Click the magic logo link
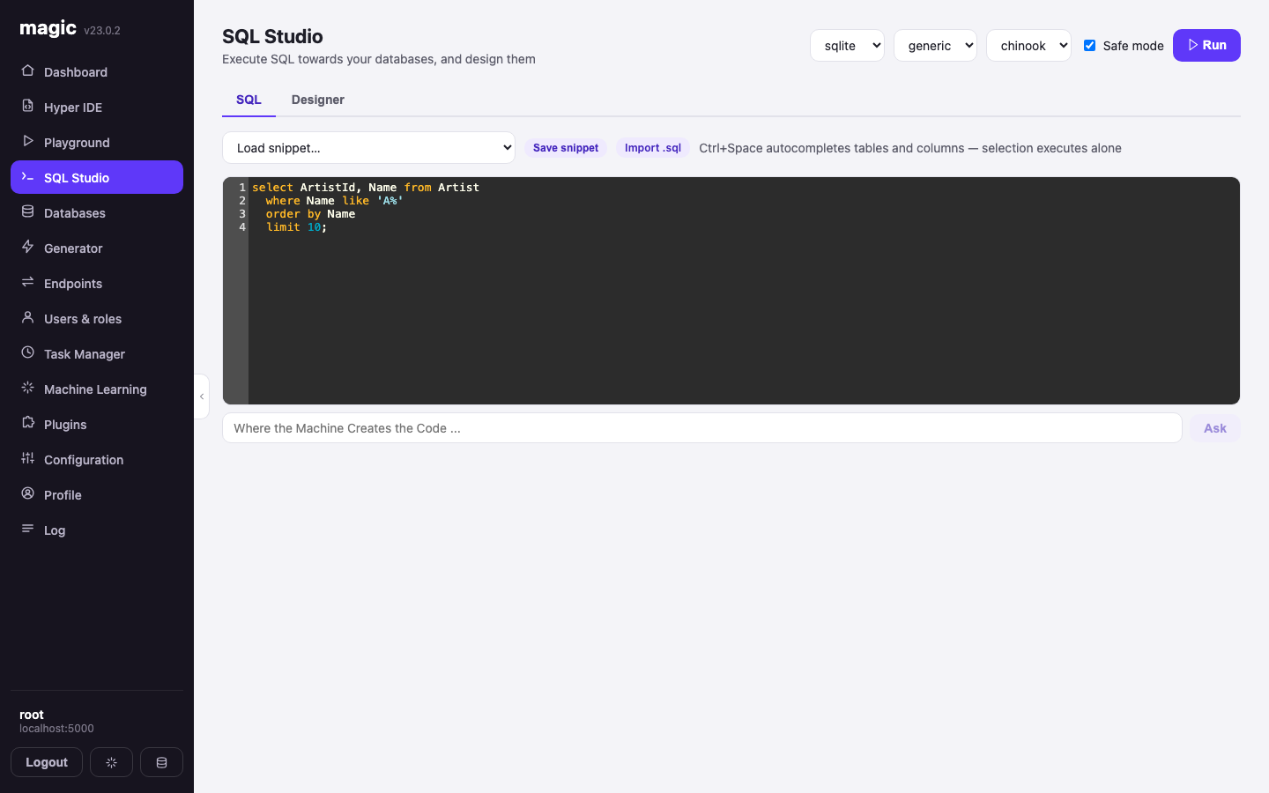This screenshot has width=1269, height=793. click(48, 28)
